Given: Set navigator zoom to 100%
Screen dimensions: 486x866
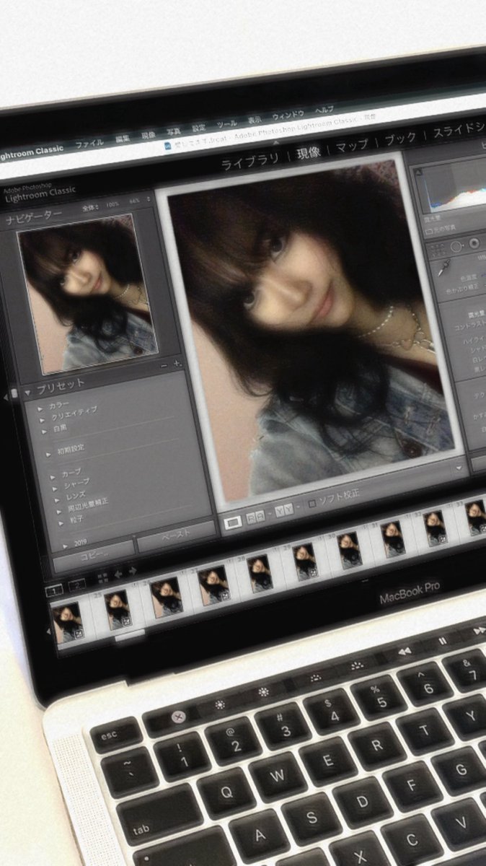Looking at the screenshot, I should (112, 206).
